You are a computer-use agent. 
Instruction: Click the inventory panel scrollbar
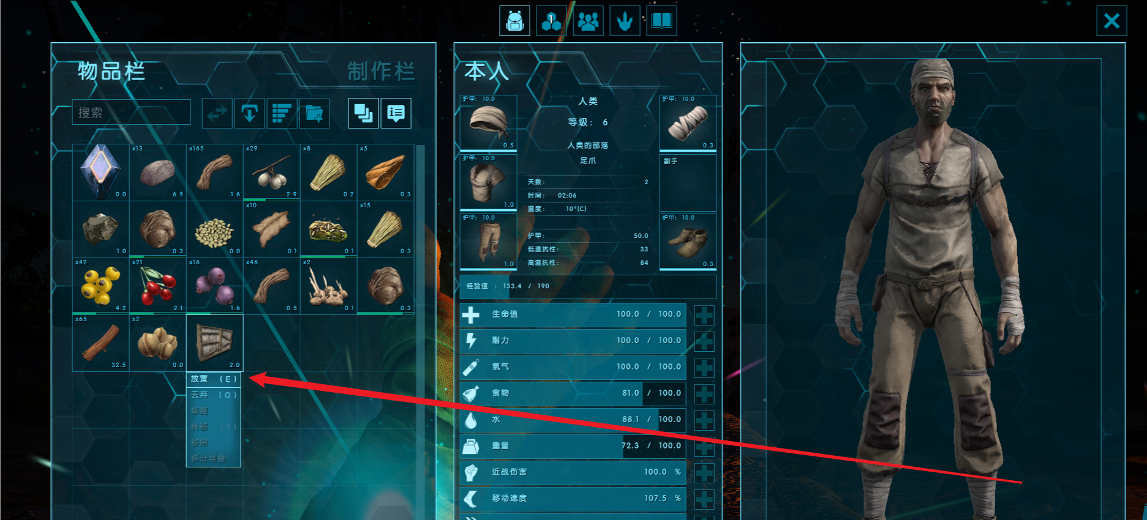pyautogui.click(x=420, y=330)
